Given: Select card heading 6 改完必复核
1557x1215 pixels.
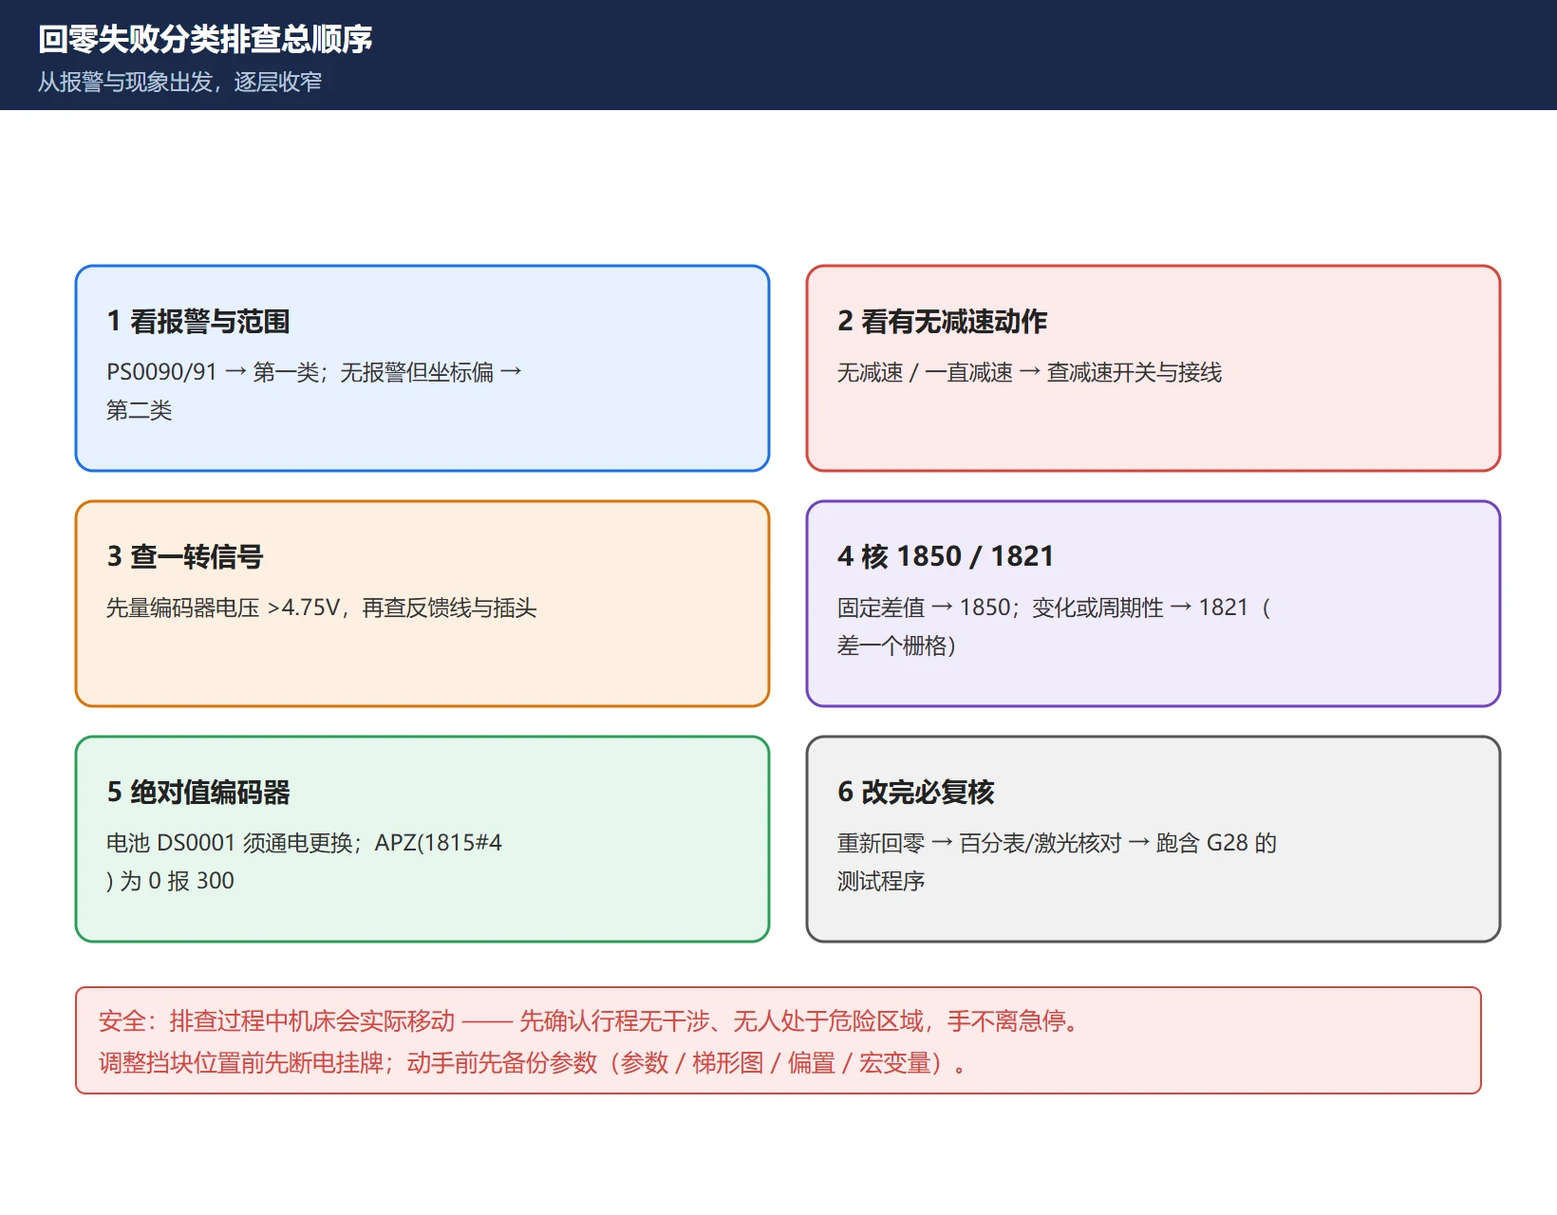Looking at the screenshot, I should click(x=916, y=792).
